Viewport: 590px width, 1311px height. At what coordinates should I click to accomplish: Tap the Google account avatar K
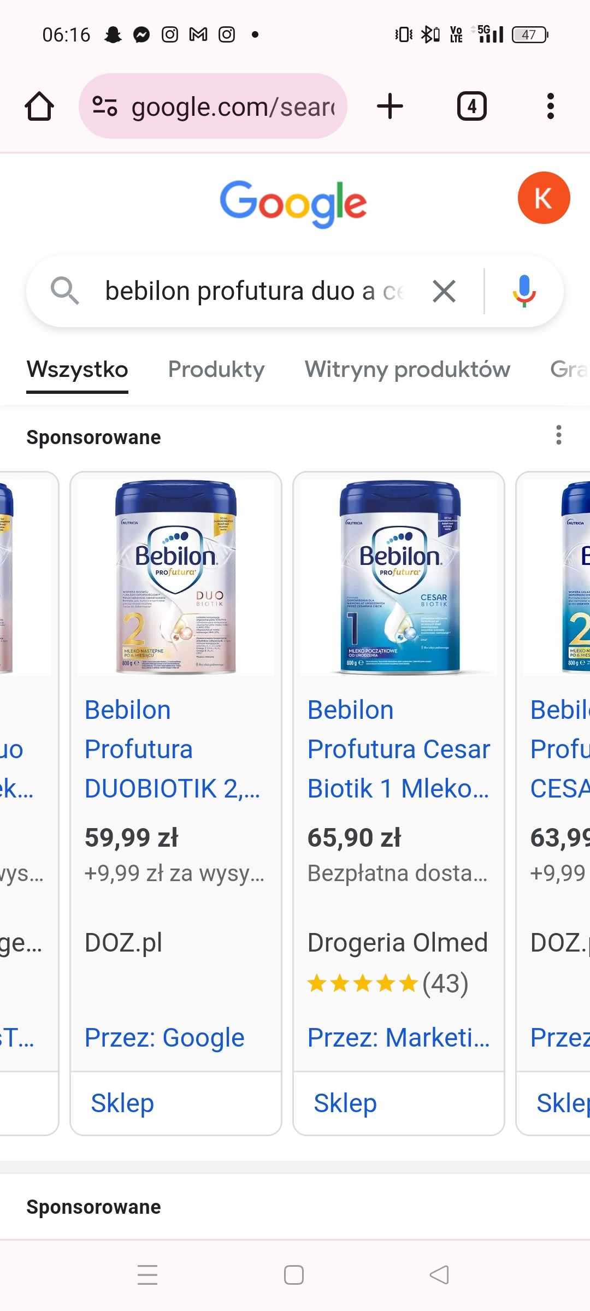tap(544, 198)
